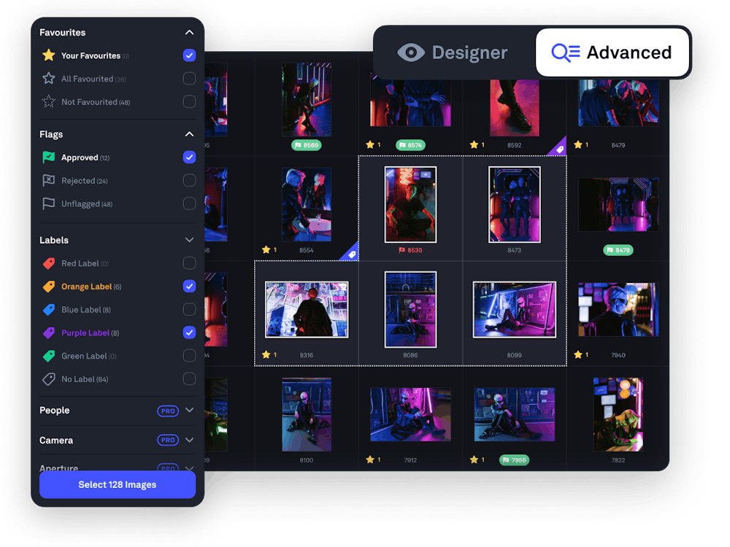Collapse the Favourites section
The width and height of the screenshot is (730, 547).
(189, 32)
